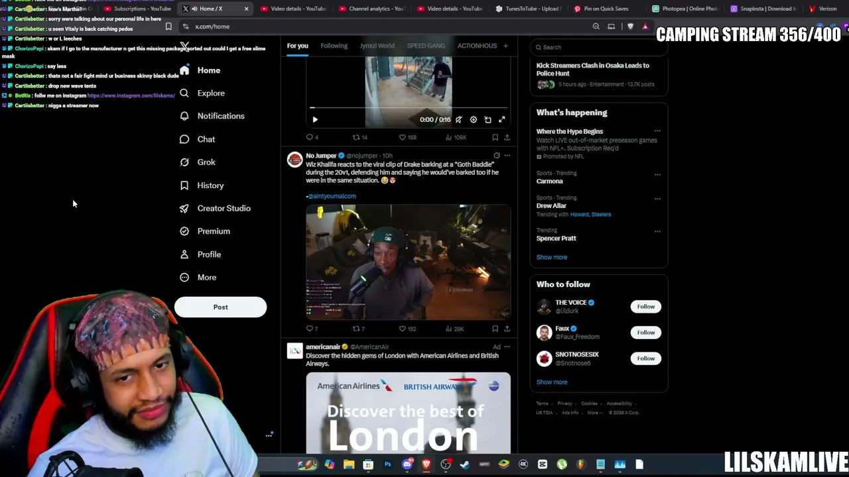Screen dimensions: 849x477
Task: Open Explore in the X sidebar
Action: coord(202,93)
